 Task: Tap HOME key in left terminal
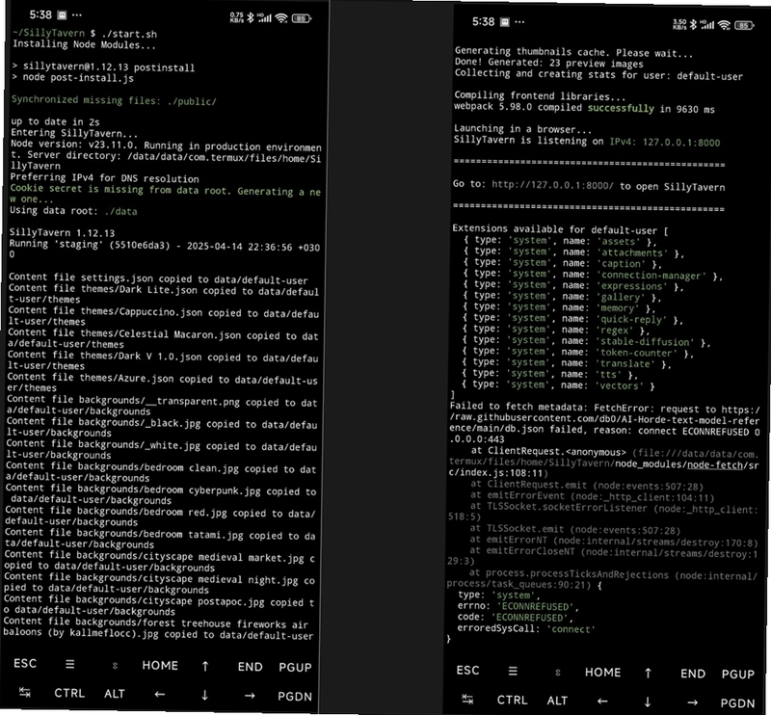tap(160, 665)
